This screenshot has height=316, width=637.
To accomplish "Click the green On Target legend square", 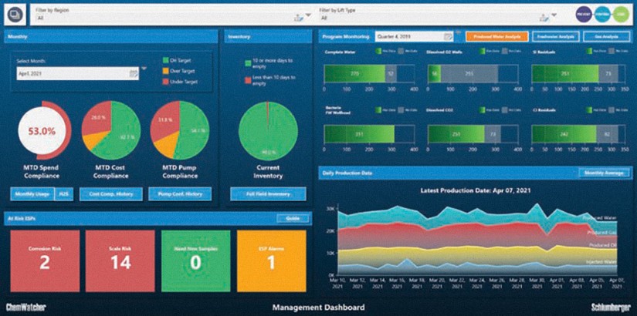I will 165,60.
